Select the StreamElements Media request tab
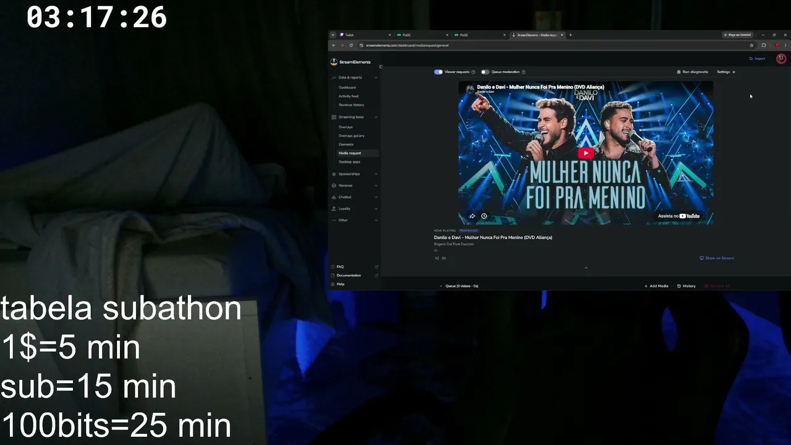The image size is (791, 445). [536, 35]
